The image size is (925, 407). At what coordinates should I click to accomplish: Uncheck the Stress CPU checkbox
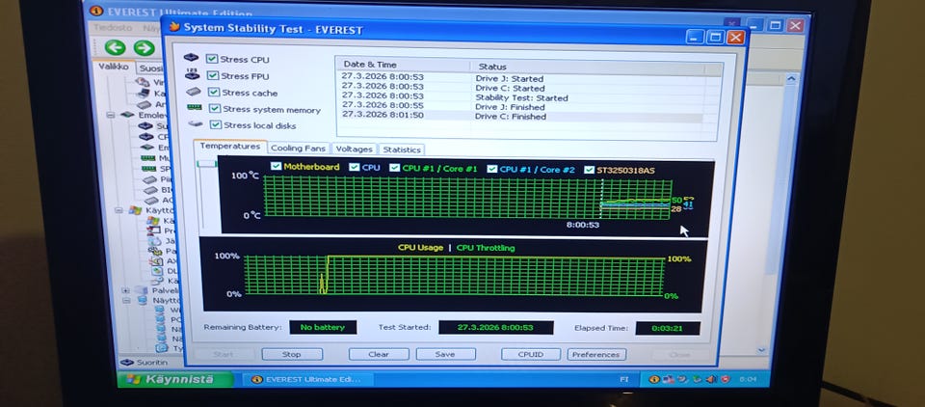tap(212, 59)
